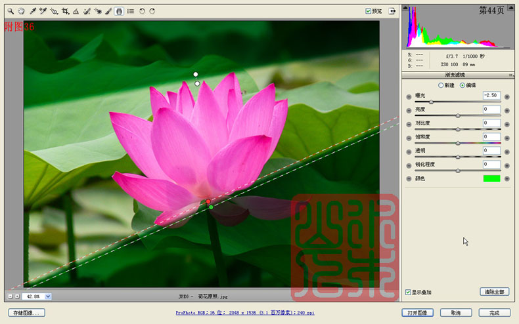Increase 饱和度 with plus button
This screenshot has height=324, width=519.
[x=507, y=138]
